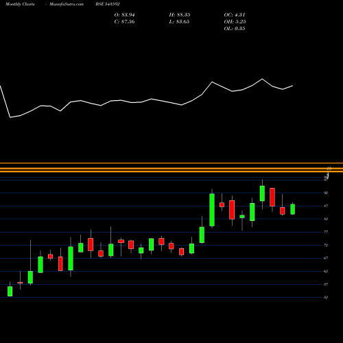Click the open value "O: 83.94"
Image resolution: width=343 pixels, height=343 pixels.
tap(124, 15)
